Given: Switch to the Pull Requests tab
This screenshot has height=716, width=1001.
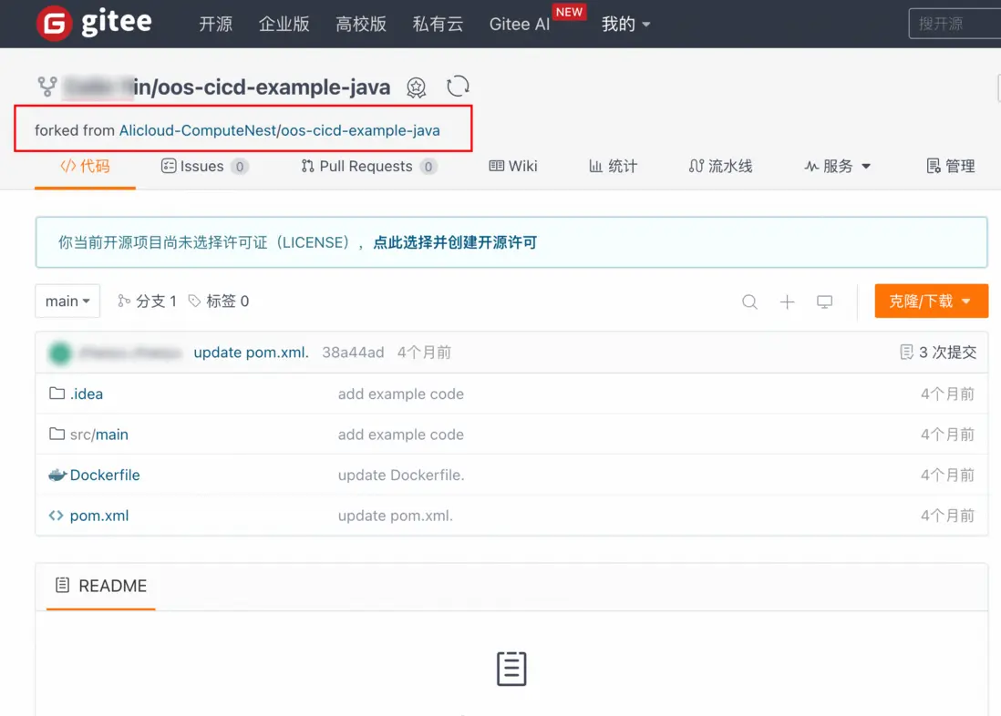Looking at the screenshot, I should coord(368,167).
